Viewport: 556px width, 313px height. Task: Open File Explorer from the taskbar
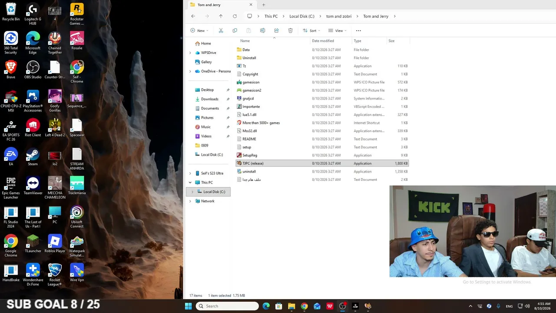point(291,306)
